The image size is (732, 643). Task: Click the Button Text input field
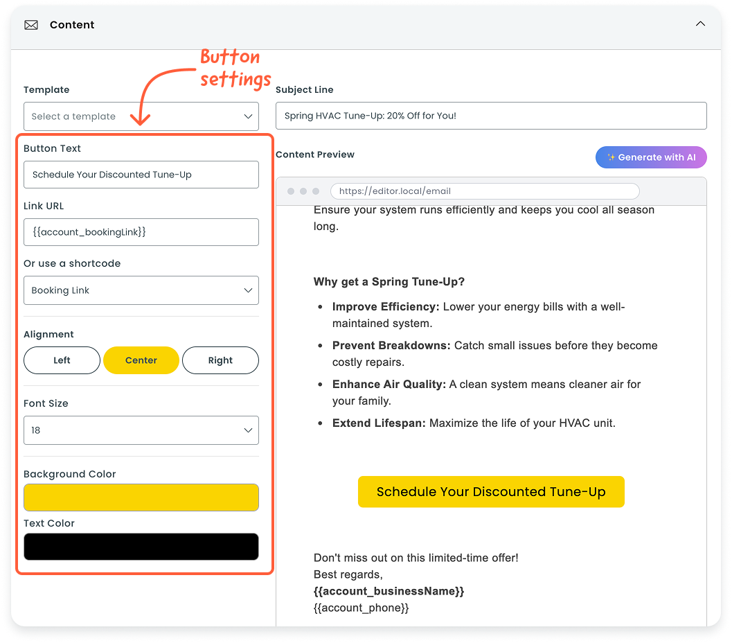pos(141,175)
